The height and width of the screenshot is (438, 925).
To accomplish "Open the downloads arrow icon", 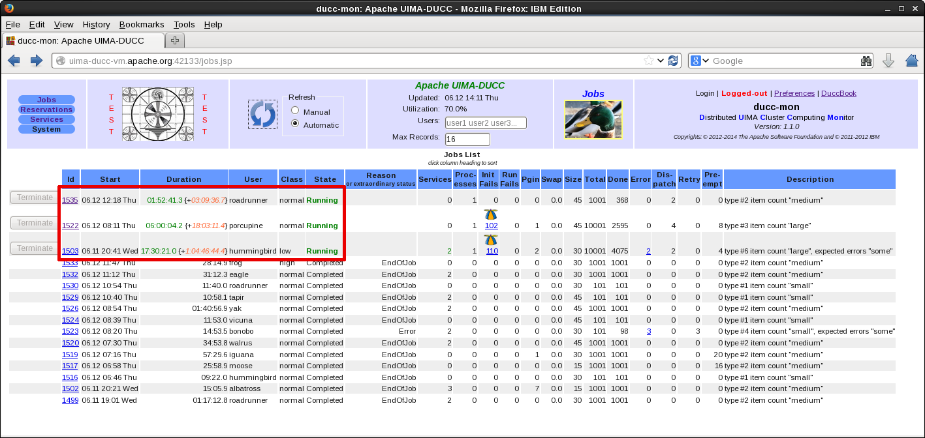I will point(888,61).
